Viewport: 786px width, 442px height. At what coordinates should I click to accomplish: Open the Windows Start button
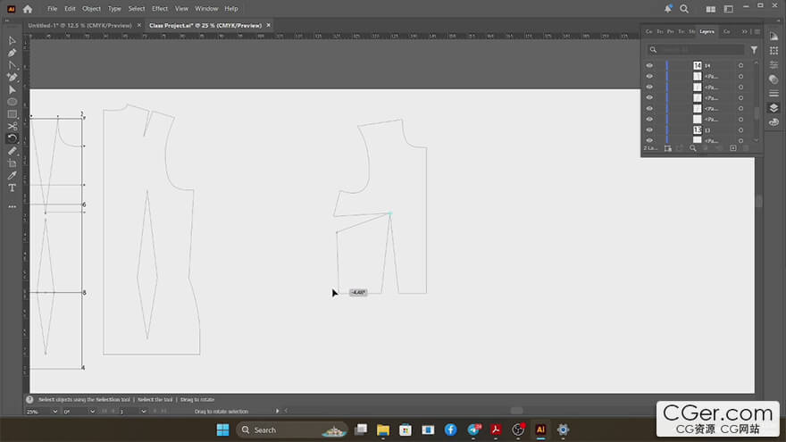(222, 430)
